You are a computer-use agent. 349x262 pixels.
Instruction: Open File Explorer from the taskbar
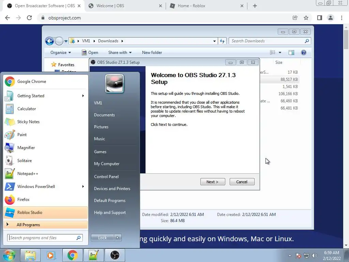[x=30, y=255]
